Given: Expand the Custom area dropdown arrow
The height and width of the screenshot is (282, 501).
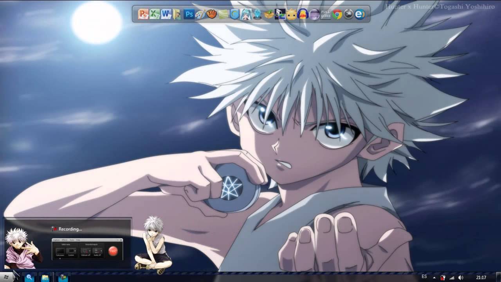Looking at the screenshot, I should [75, 251].
